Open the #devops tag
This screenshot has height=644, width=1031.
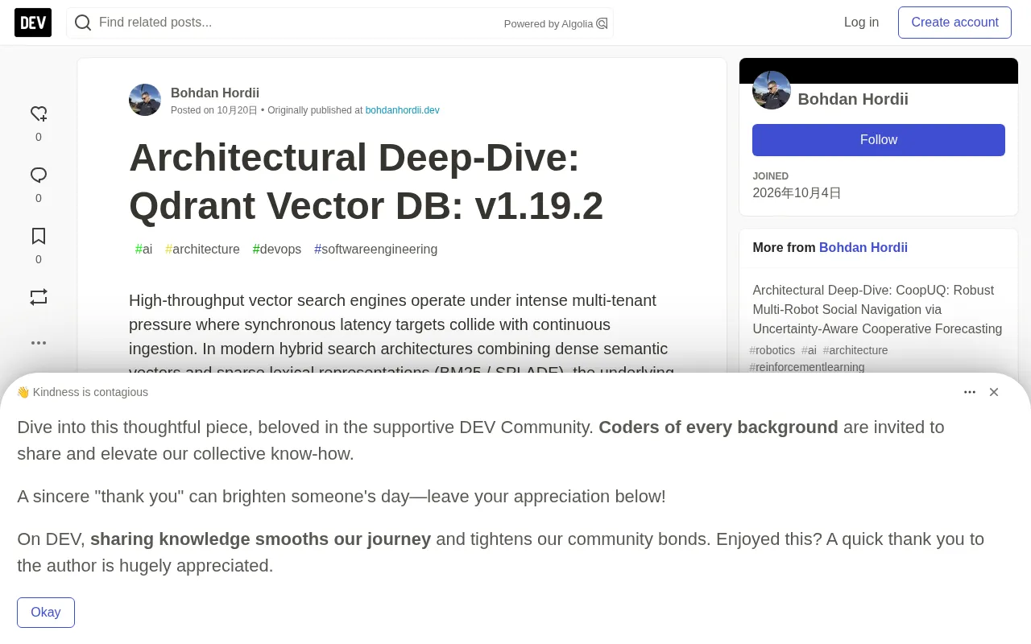click(x=277, y=250)
